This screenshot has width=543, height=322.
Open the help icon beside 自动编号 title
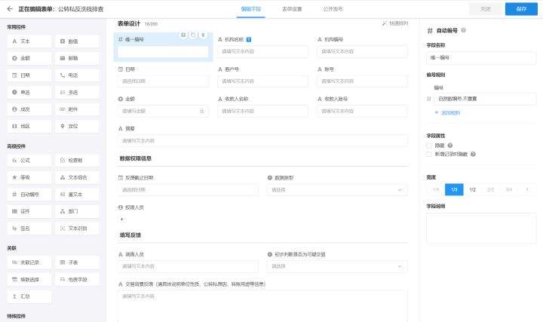point(463,30)
